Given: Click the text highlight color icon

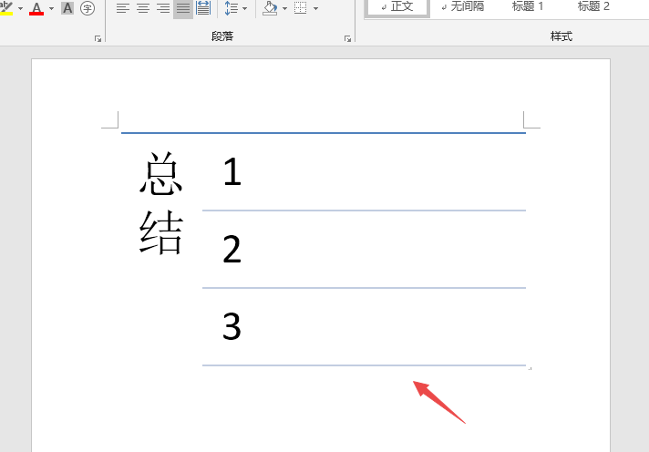Looking at the screenshot, I should [5, 8].
